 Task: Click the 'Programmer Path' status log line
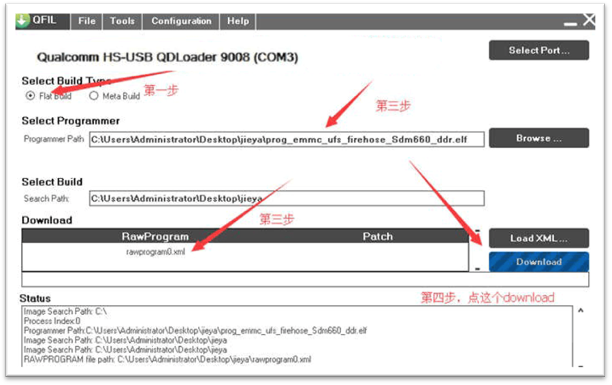195,330
